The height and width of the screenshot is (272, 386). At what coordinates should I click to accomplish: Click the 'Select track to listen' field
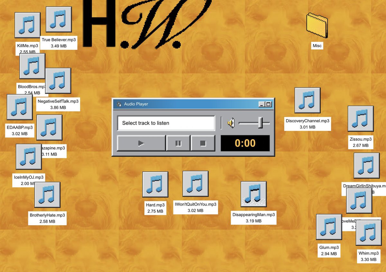(x=166, y=123)
